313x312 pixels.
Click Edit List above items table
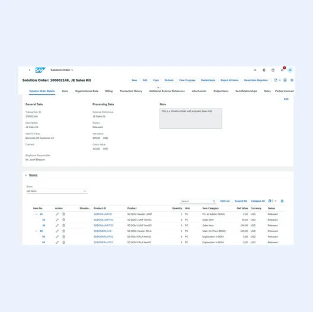click(225, 201)
